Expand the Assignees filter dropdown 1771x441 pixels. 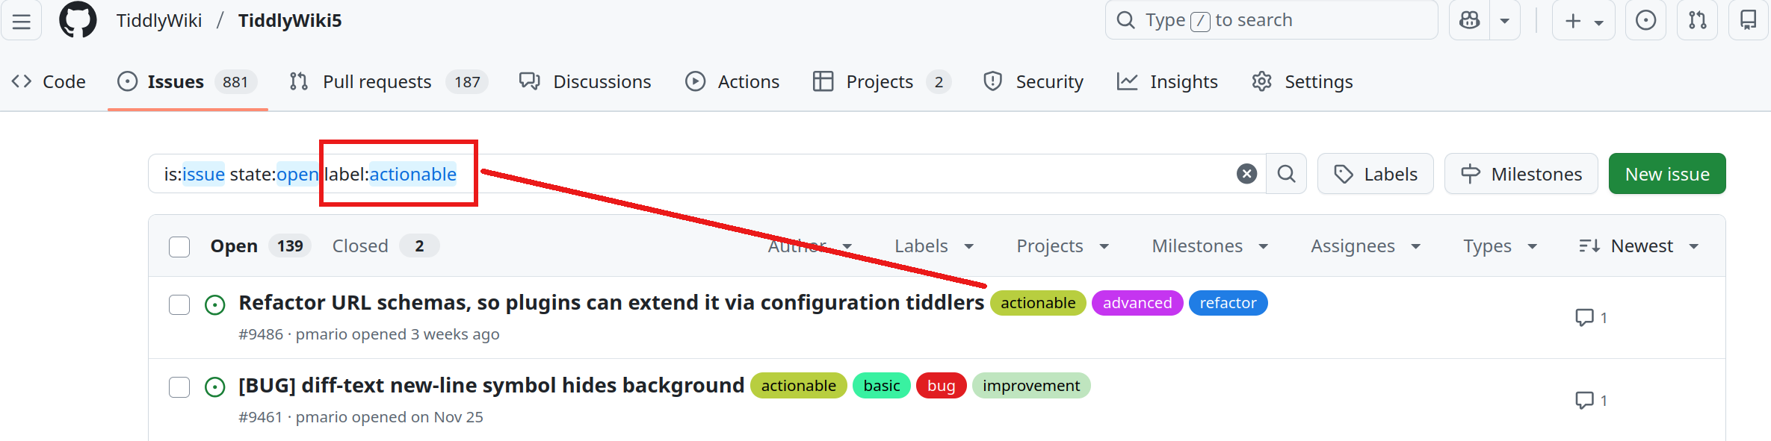pos(1364,246)
